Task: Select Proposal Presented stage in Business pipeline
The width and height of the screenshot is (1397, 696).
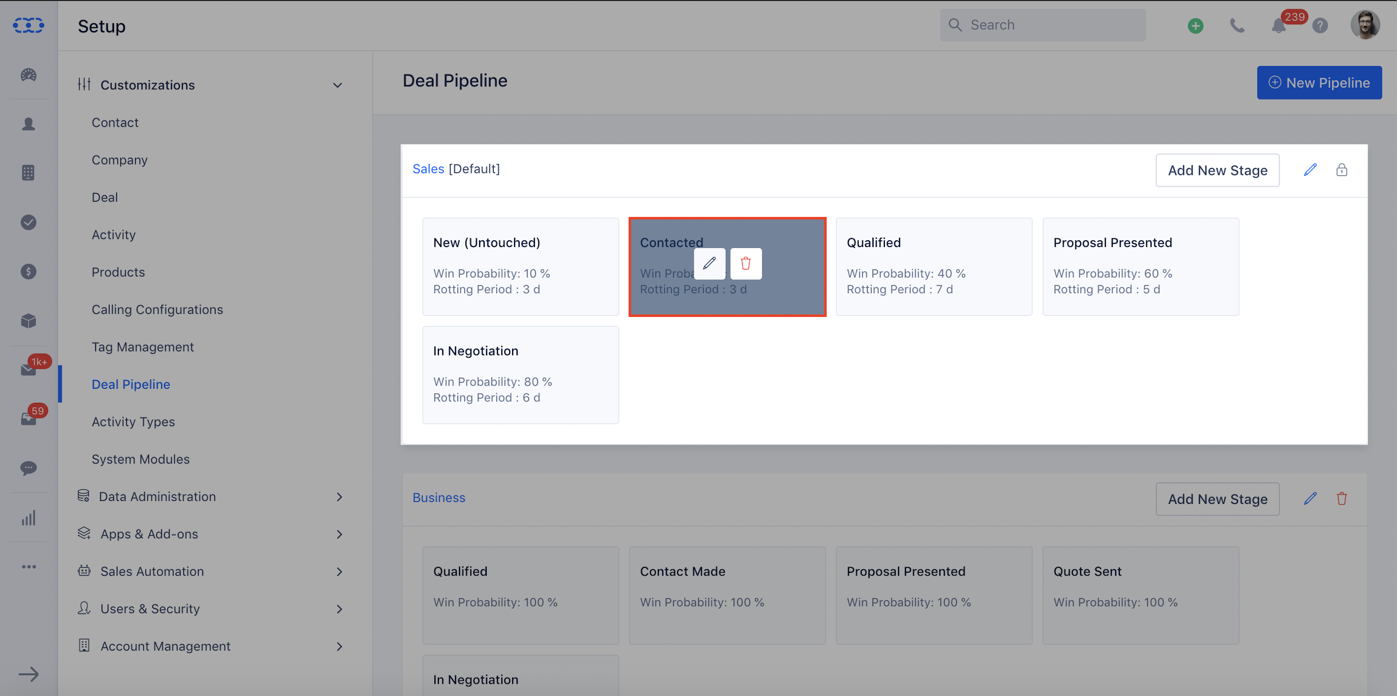Action: pos(934,595)
